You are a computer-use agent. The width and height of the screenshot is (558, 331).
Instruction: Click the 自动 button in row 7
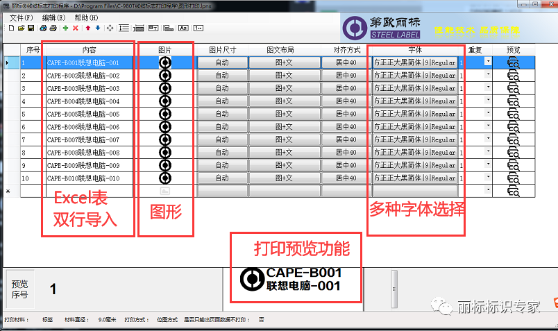(x=222, y=139)
